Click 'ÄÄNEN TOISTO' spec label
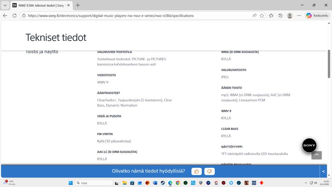Viewport: 332px width, 187px height. click(x=232, y=88)
